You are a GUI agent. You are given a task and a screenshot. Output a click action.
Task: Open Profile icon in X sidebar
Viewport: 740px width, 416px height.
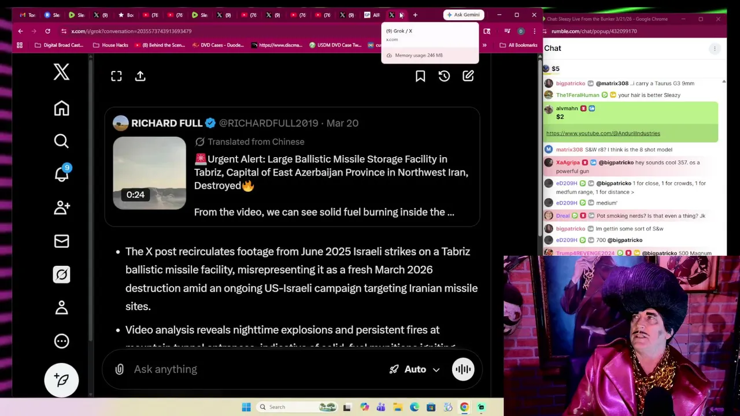click(61, 307)
